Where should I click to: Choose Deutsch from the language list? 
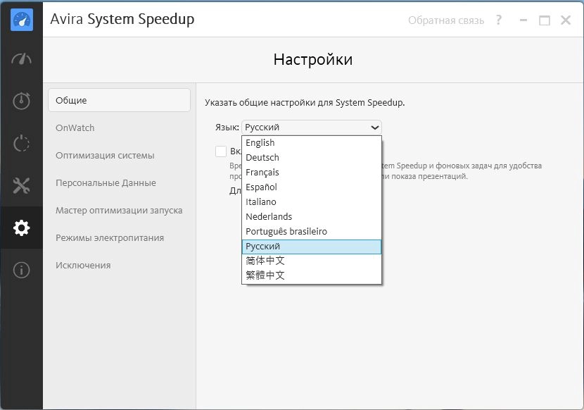[312, 157]
